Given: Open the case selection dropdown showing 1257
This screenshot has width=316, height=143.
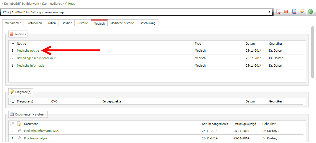Looking at the screenshot, I should pyautogui.click(x=136, y=12).
